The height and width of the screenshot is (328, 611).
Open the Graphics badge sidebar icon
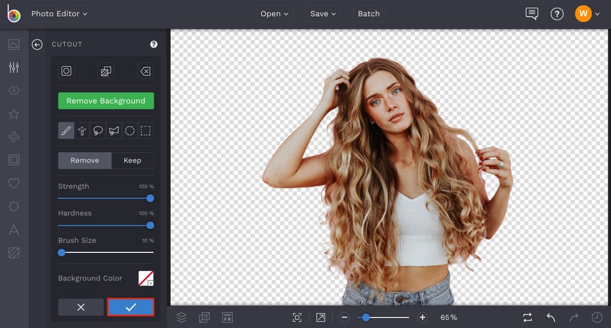tap(14, 206)
